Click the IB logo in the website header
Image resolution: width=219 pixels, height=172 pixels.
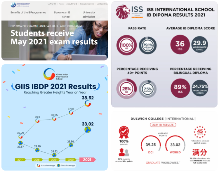13,5
